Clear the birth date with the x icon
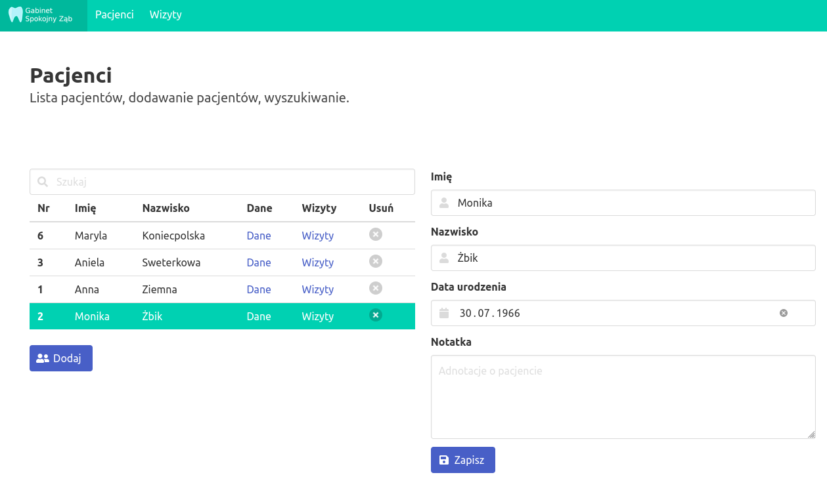 coord(783,313)
